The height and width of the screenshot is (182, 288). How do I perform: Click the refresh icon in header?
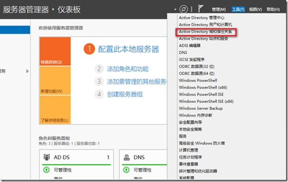tap(183, 9)
